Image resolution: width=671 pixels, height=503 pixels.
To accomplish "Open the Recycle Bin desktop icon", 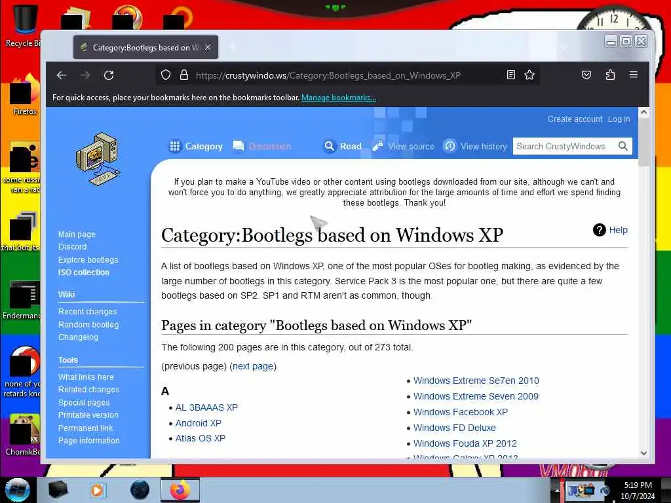I will point(25,26).
